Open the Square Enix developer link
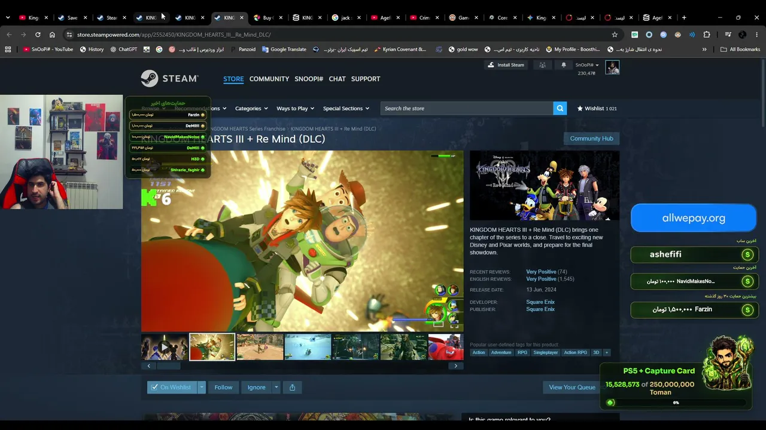The width and height of the screenshot is (766, 430). point(540,302)
